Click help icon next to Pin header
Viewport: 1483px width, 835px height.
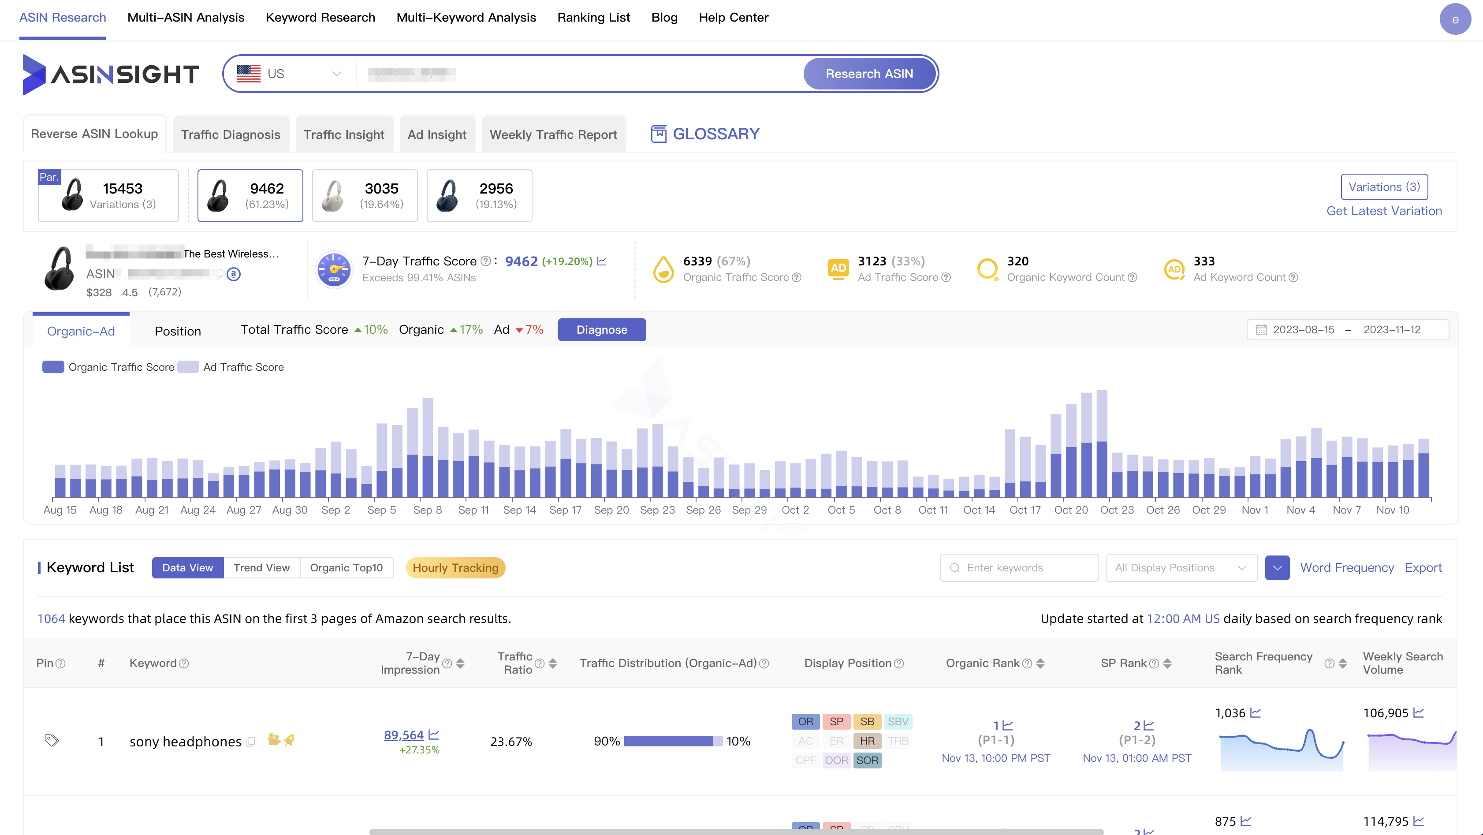click(60, 664)
